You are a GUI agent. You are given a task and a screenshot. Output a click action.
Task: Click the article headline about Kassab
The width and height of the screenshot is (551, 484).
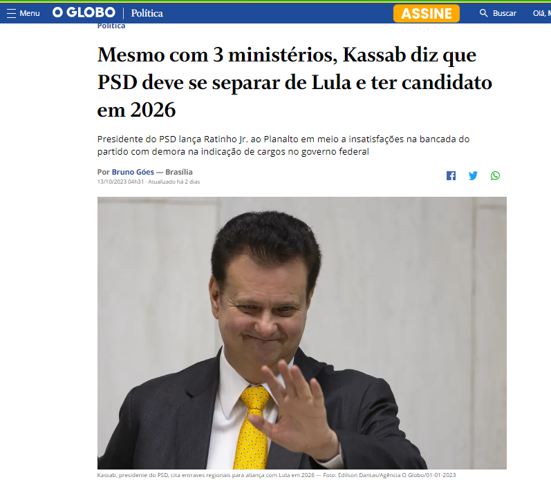point(295,82)
